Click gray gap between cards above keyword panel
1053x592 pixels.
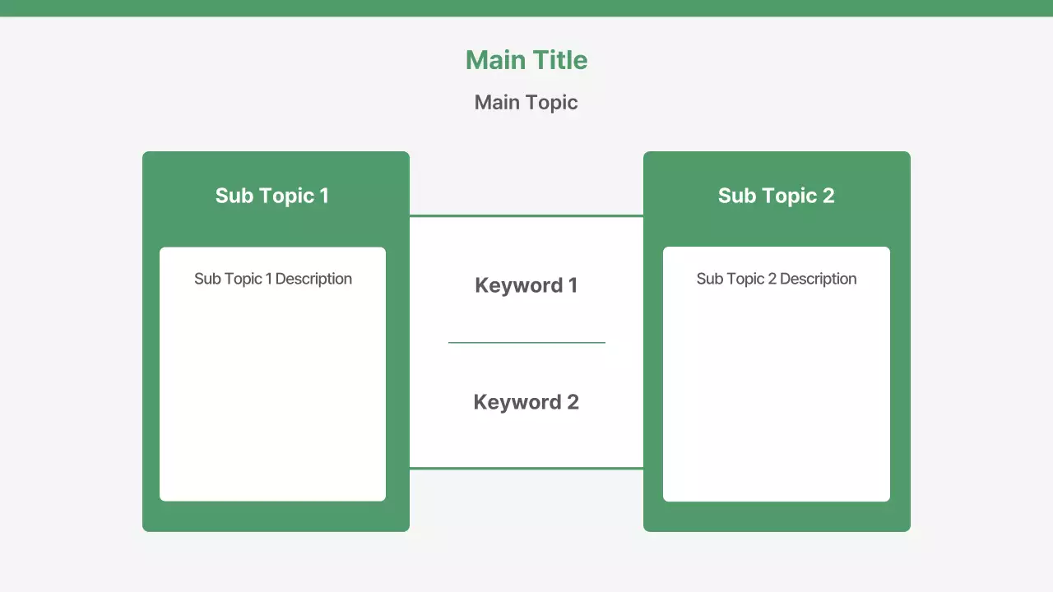[526, 181]
